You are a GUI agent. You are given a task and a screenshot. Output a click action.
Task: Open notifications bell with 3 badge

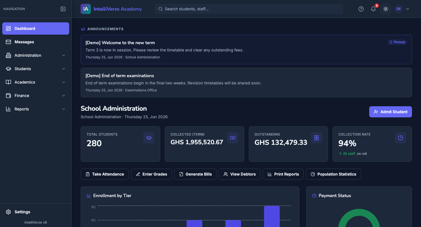click(x=373, y=9)
